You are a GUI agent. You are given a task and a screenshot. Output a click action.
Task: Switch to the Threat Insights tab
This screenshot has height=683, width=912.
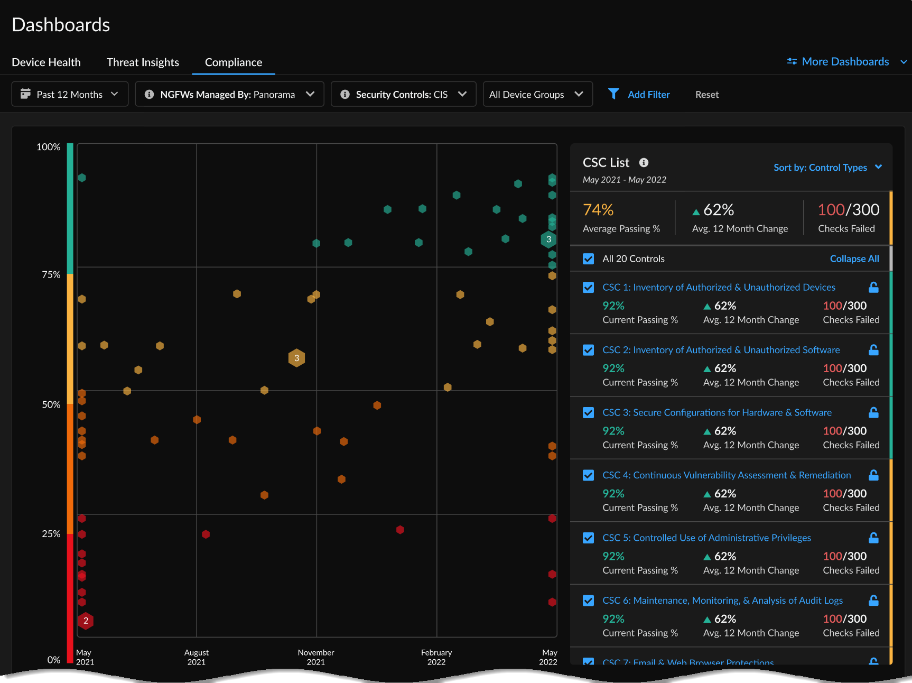click(143, 62)
